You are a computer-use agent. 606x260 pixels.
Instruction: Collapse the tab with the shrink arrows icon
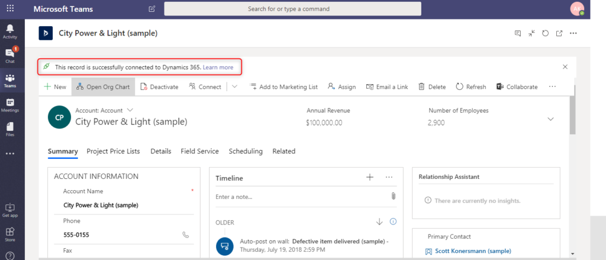tap(532, 33)
